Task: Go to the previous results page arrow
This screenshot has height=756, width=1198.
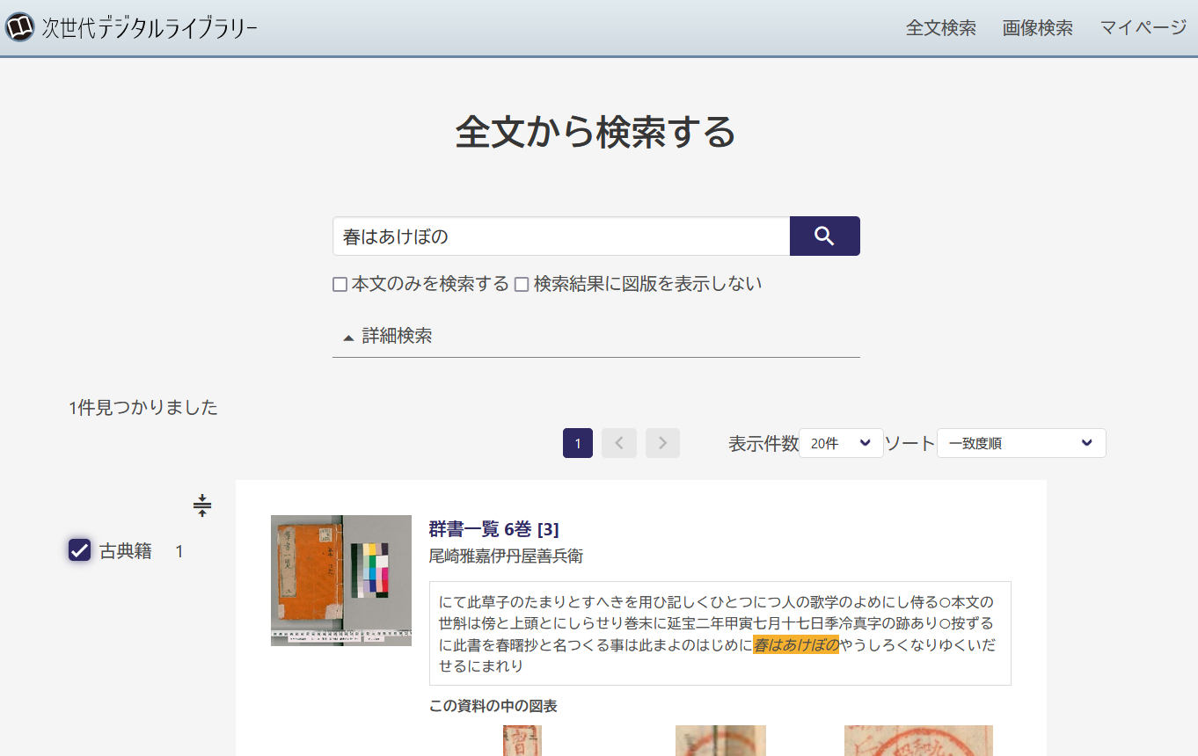Action: click(x=619, y=443)
